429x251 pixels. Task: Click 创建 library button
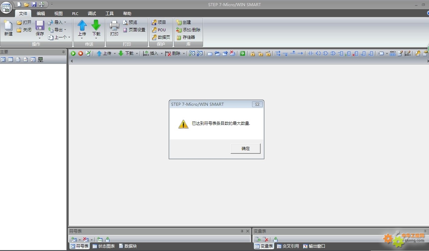[184, 22]
